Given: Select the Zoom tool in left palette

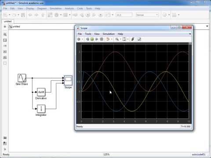Looking at the screenshot, I should click(x=5, y=34).
